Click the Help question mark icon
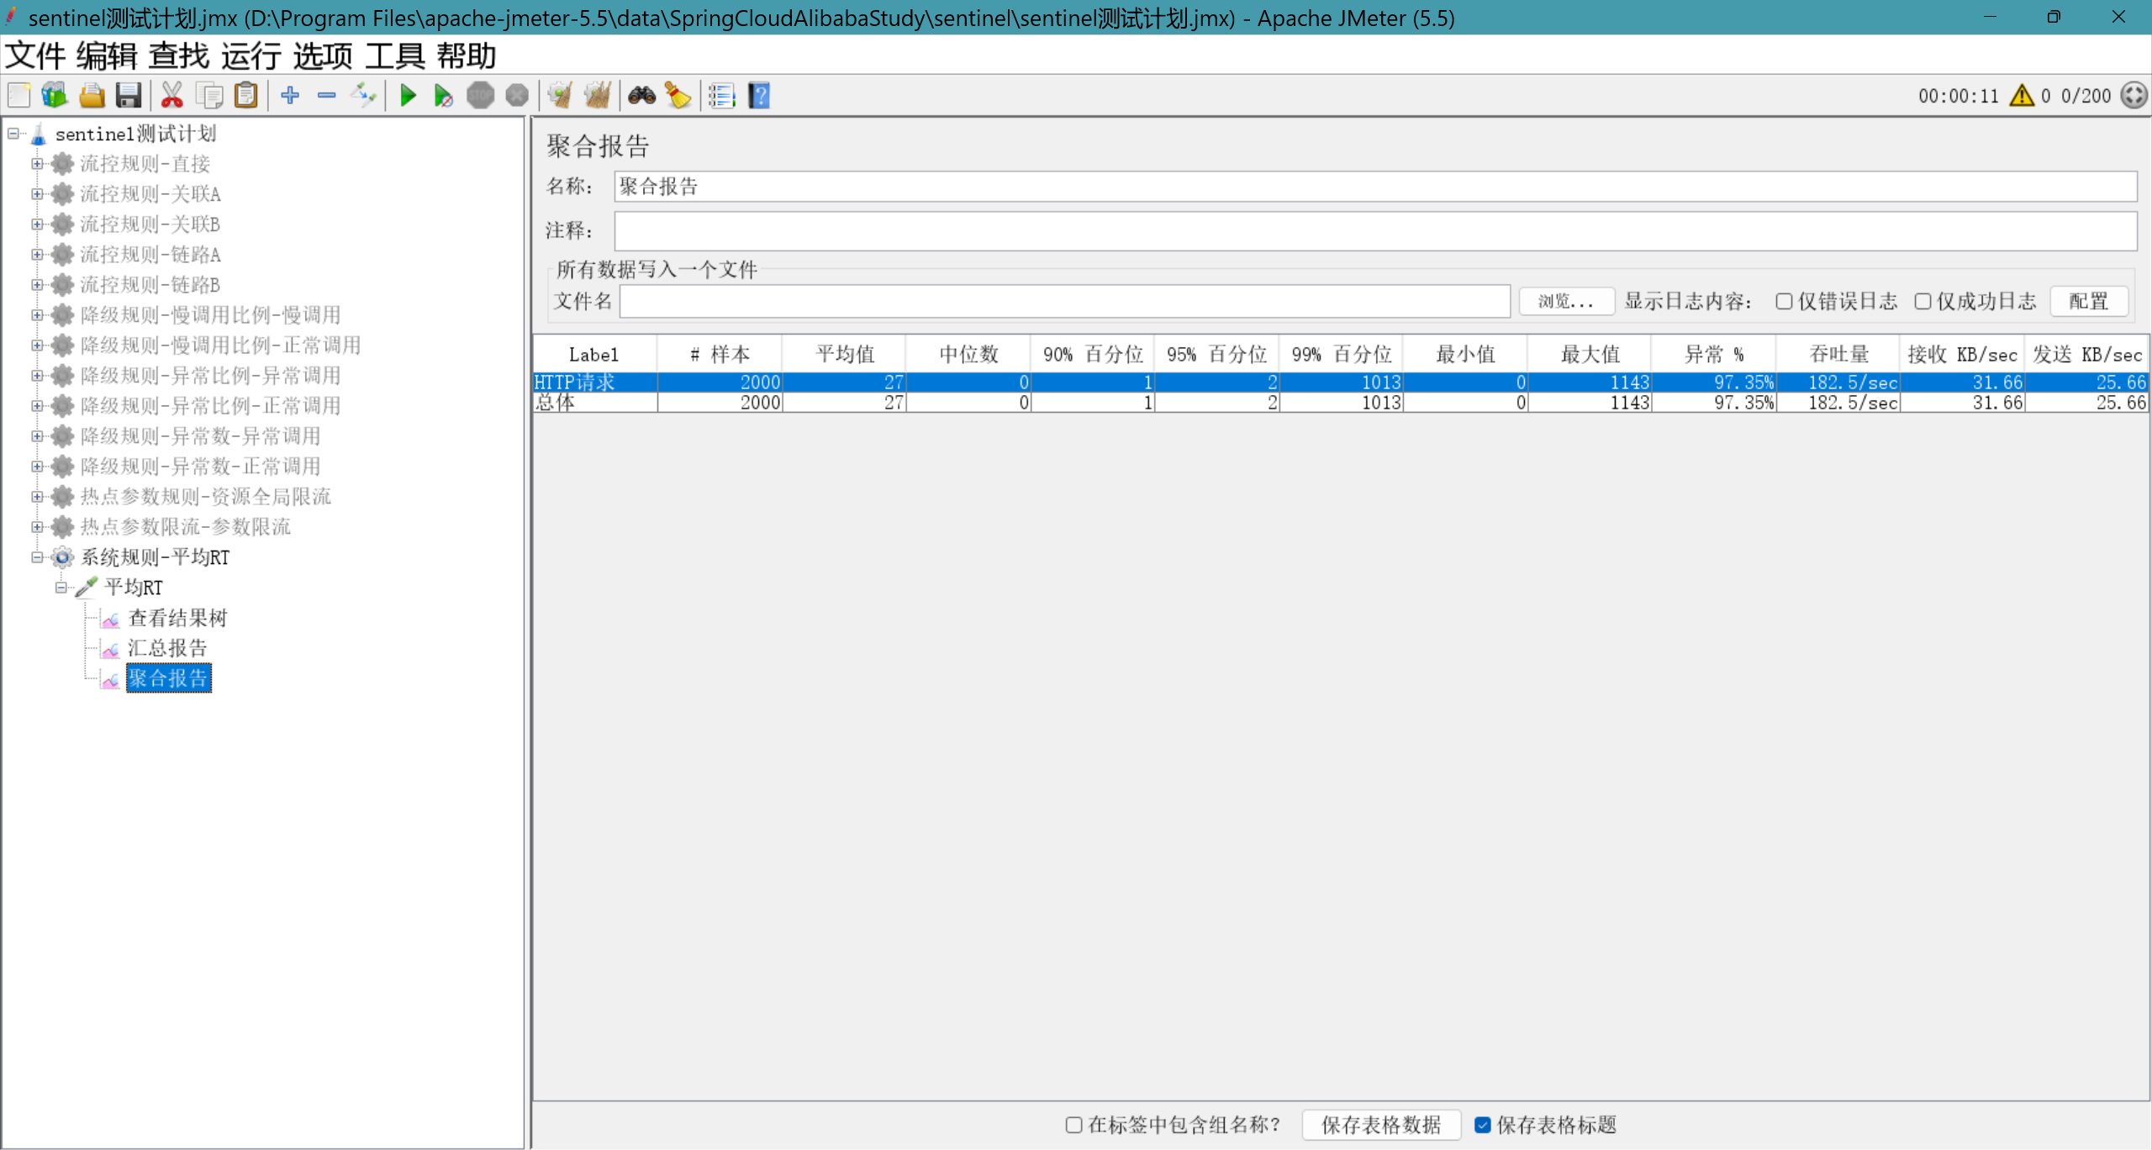2152x1150 pixels. click(758, 96)
